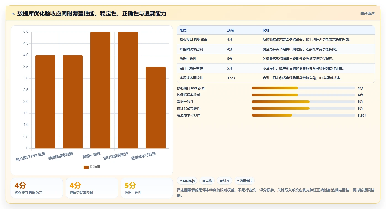Open the 4分 峰值错误率控制 card

coord(92,188)
